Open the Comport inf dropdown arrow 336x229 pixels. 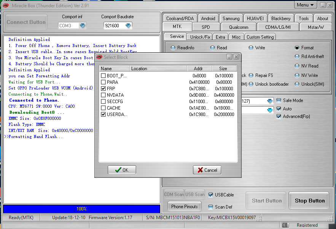tap(83, 26)
